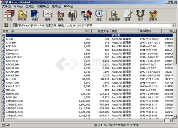
Task: Open the 帮助(H) menu
Action: (68, 6)
